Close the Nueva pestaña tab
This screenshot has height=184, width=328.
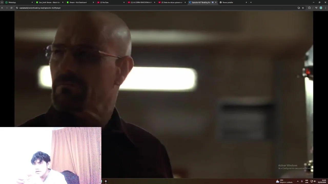[246, 2]
